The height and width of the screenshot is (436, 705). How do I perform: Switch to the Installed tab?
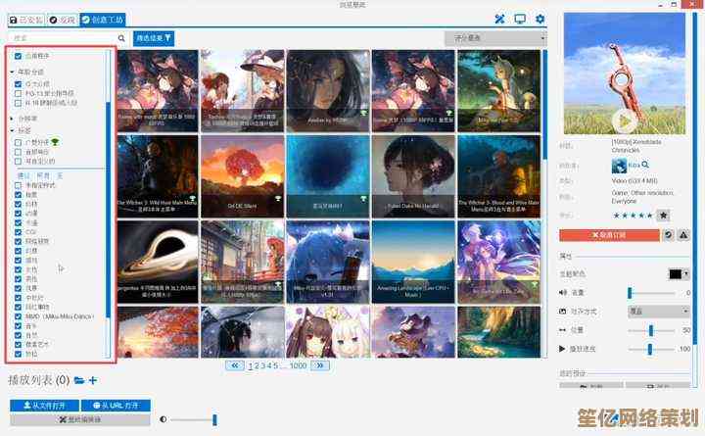tap(24, 19)
